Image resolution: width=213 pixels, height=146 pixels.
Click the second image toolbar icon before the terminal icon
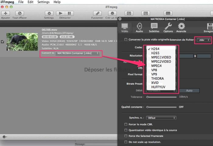[x=146, y=13]
